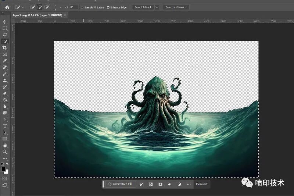Select the Quick Selection tool
The width and height of the screenshot is (294, 196).
click(5, 41)
